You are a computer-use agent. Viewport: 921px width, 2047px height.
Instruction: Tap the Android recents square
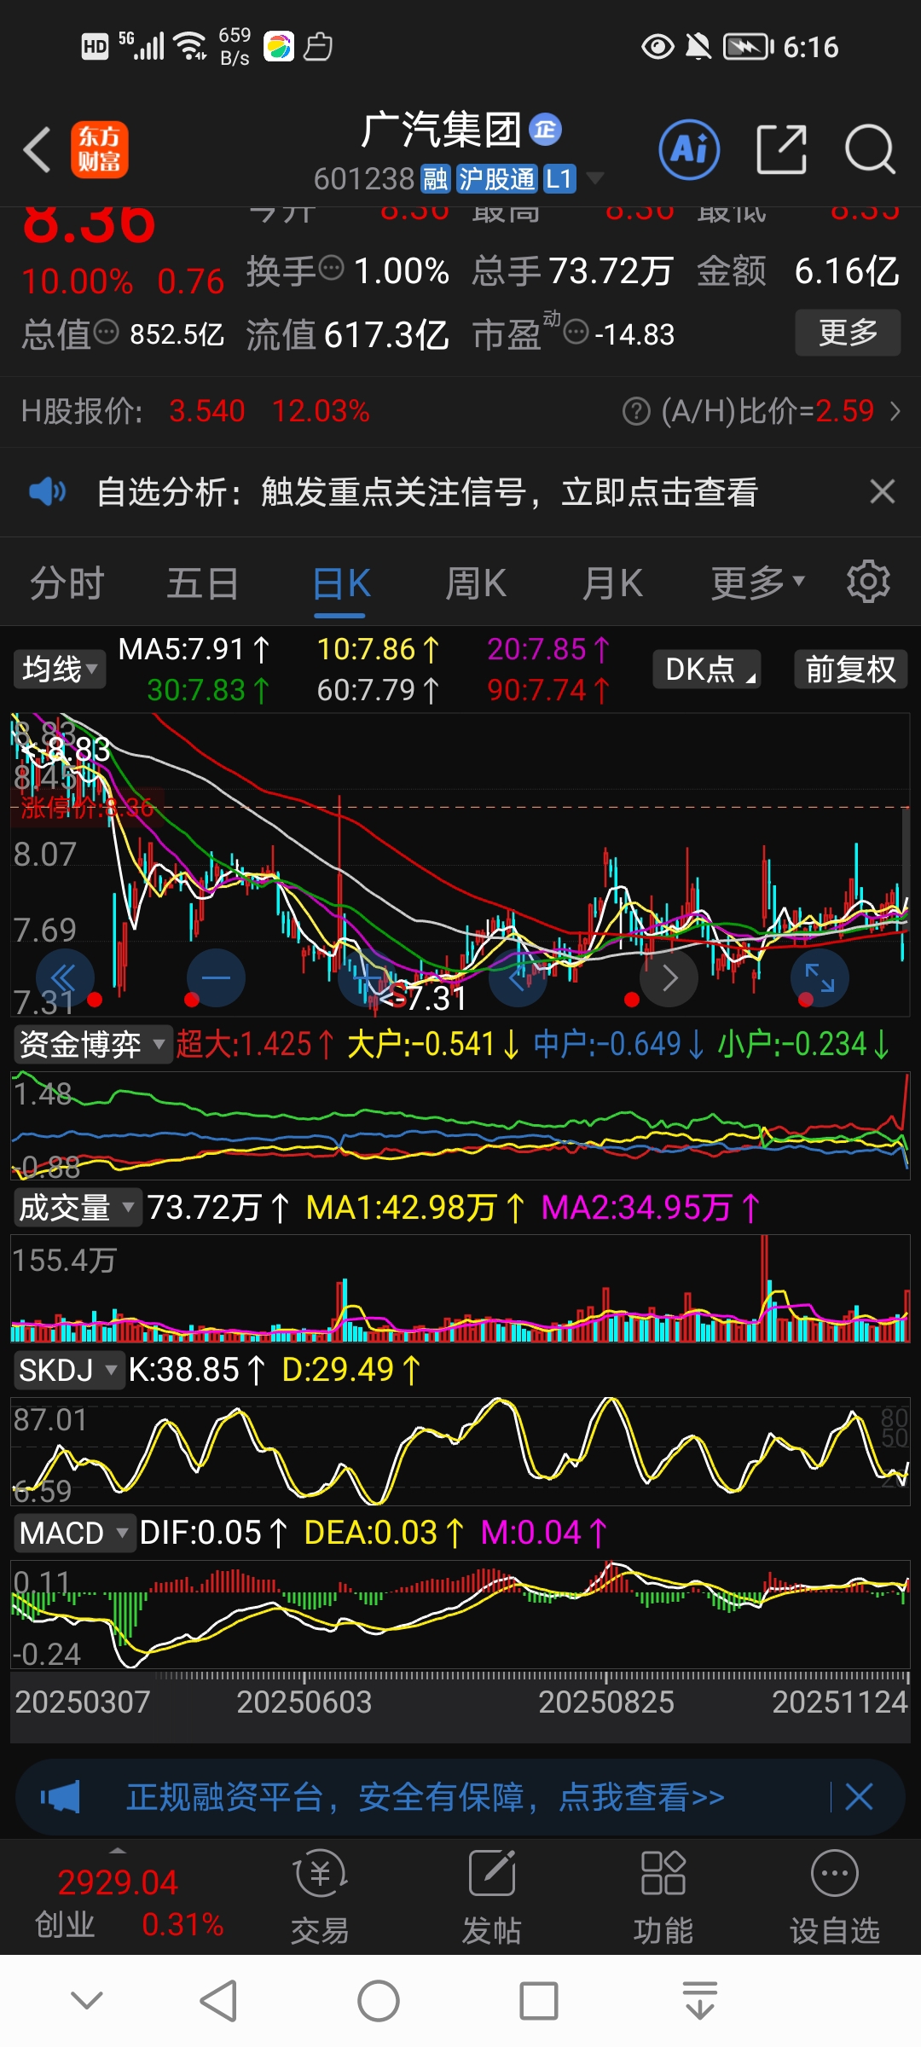[539, 2001]
